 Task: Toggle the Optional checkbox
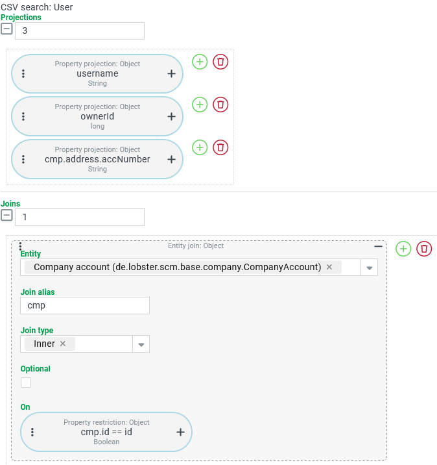tap(26, 383)
